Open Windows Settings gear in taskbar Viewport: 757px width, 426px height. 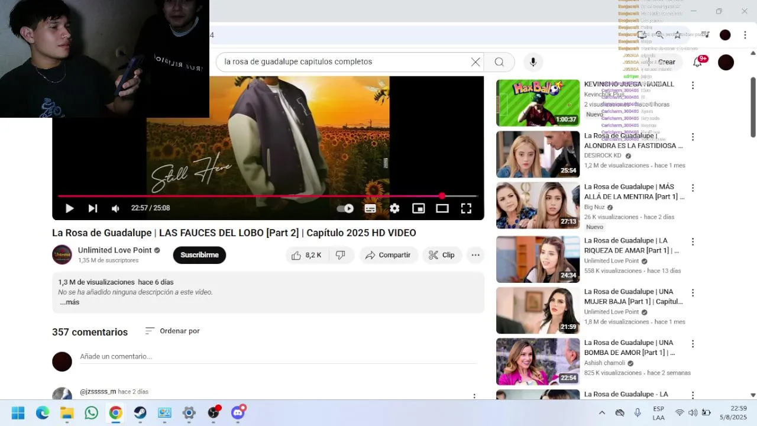[189, 413]
